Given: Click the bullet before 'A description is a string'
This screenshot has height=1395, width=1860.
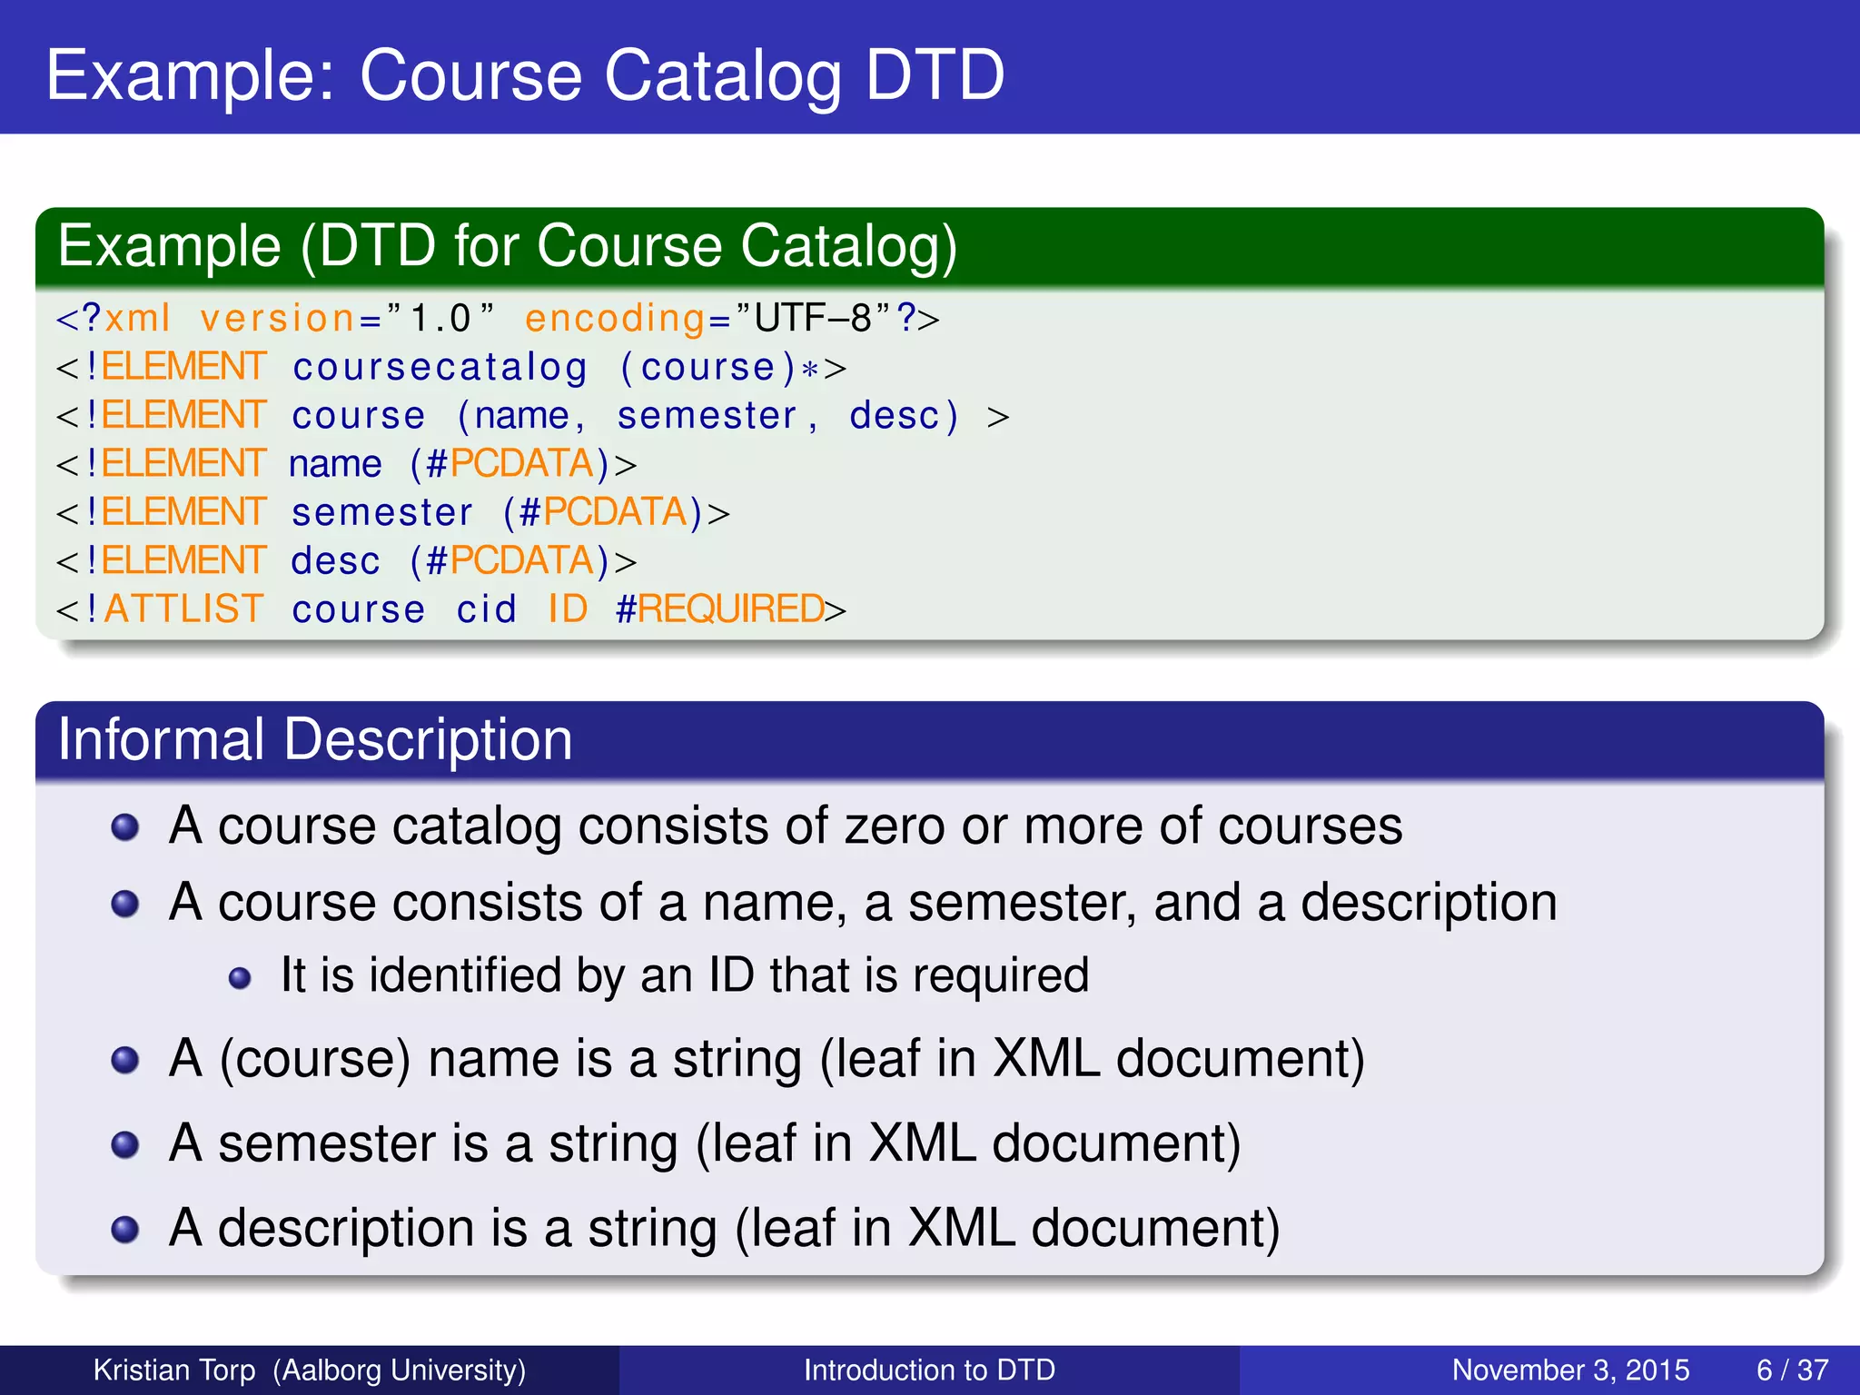Looking at the screenshot, I should [x=124, y=1229].
